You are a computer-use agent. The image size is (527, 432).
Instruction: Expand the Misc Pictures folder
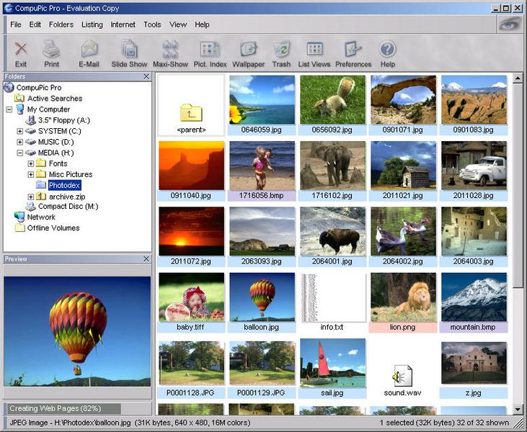[x=30, y=174]
